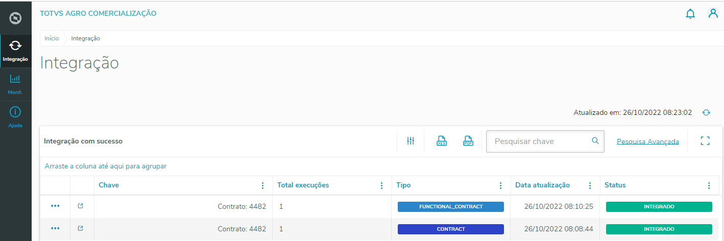Select date 26/10/2022 08:08:44 cell
This screenshot has height=241, width=724.
559,229
